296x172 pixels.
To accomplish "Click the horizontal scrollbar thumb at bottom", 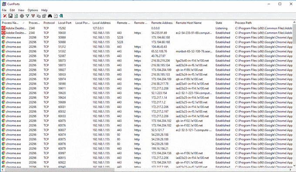I will coord(60,170).
